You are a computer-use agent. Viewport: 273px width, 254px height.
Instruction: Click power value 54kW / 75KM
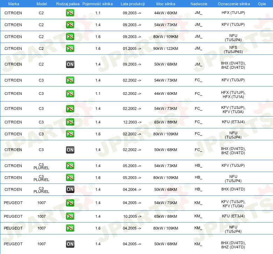pos(165,203)
